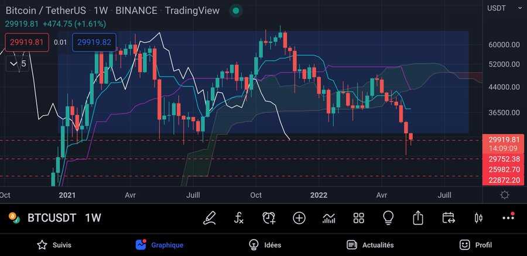Expand the indicator legend chevron showing 5
Image resolution: width=527 pixels, height=256 pixels.
[x=18, y=64]
